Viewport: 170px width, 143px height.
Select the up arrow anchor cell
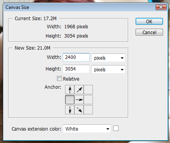[70, 90]
